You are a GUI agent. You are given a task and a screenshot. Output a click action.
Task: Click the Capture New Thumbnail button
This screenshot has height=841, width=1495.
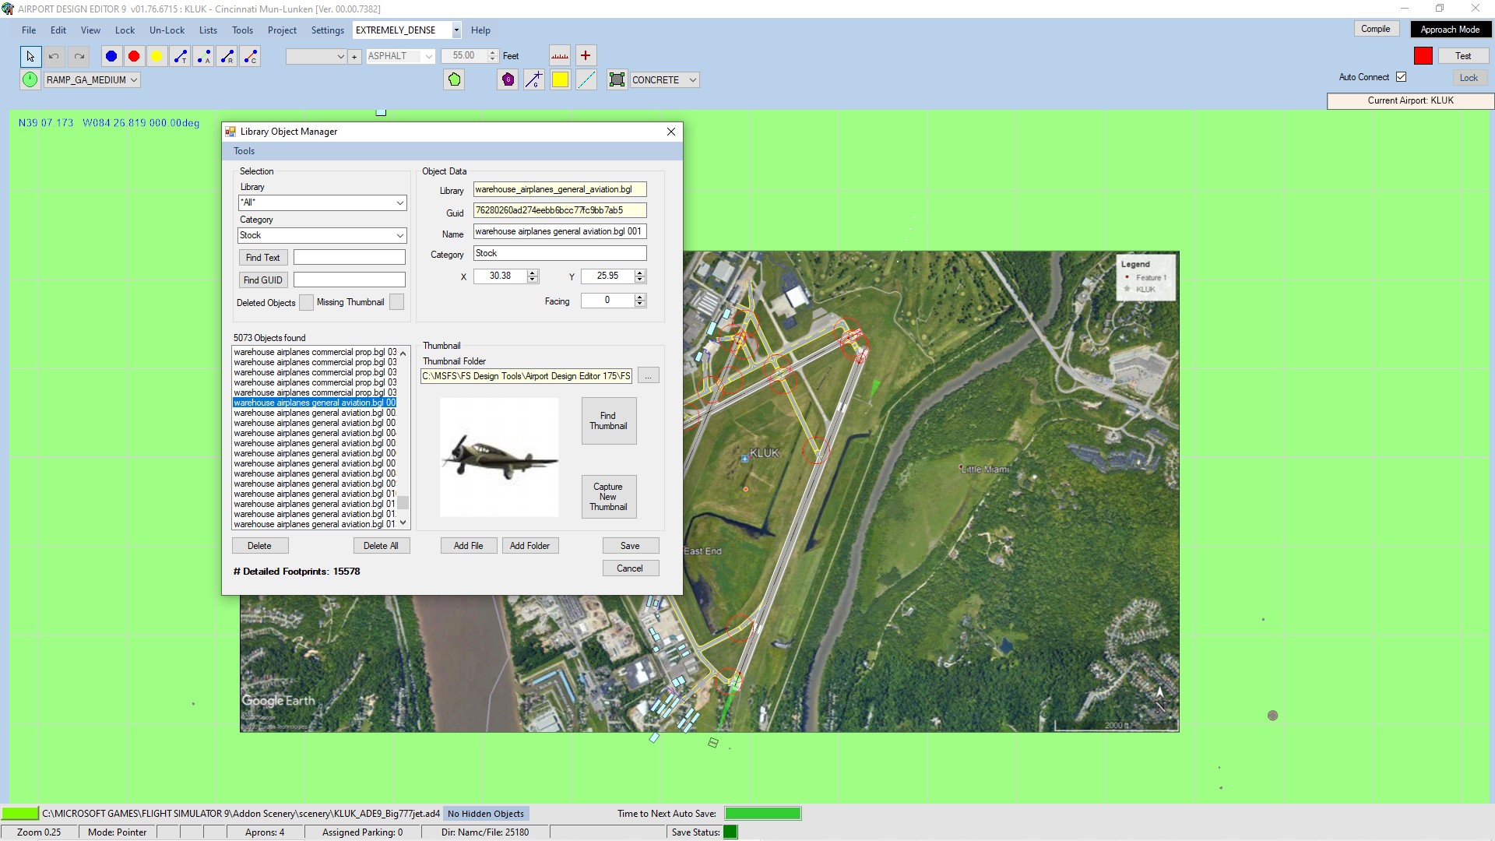[608, 497]
